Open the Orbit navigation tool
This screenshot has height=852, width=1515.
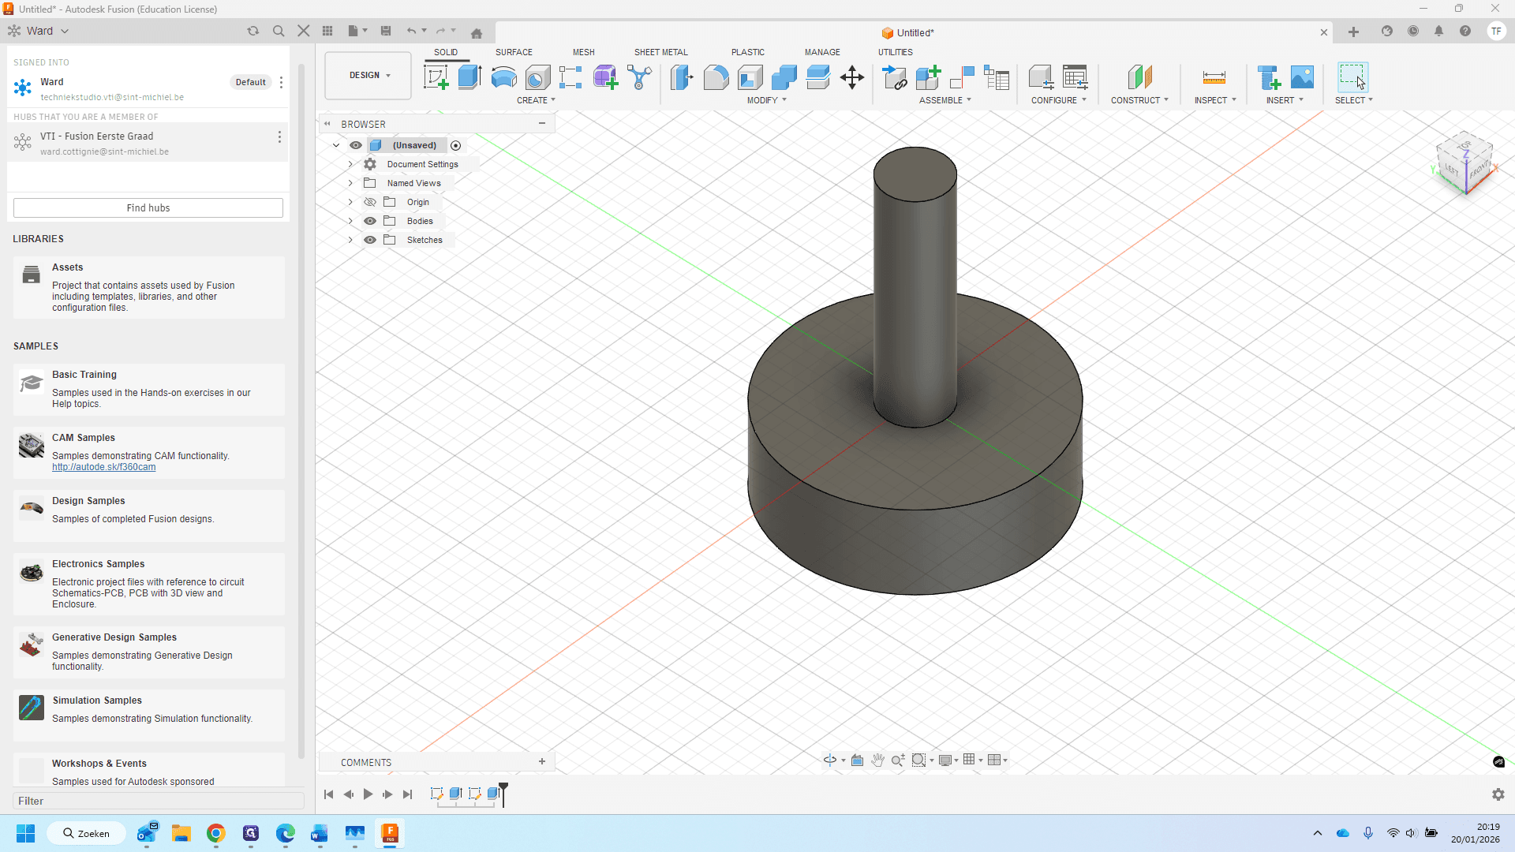(830, 760)
